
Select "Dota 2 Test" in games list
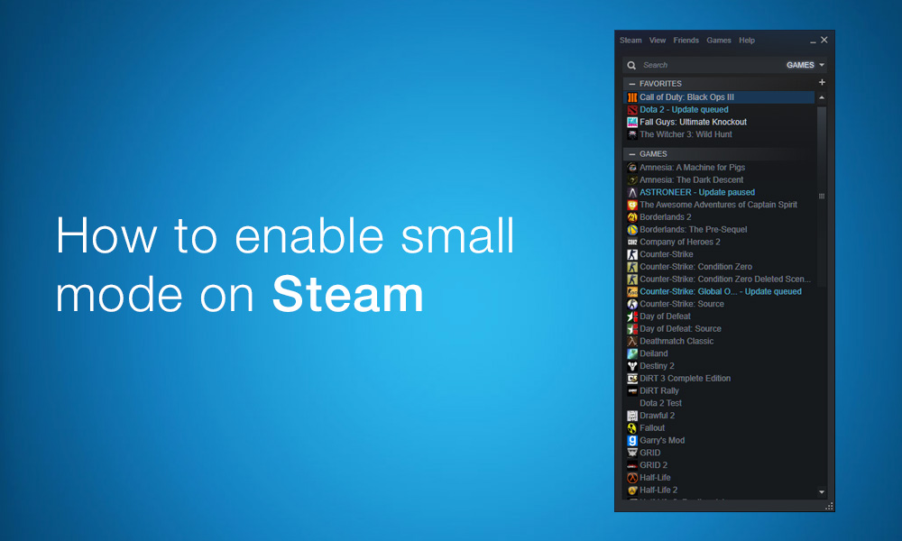(660, 404)
